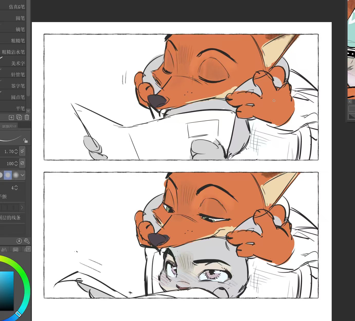
Task: Click the import sub tool download icon
Action: click(x=11, y=117)
